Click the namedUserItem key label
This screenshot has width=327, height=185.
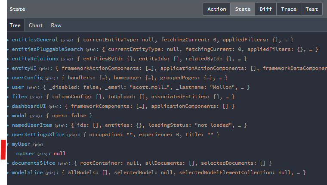(32, 125)
